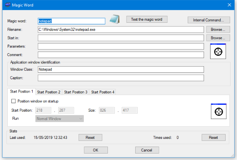Screen dimensions: 237x160
Task: Click the Comment input field
Action: [x=121, y=55]
